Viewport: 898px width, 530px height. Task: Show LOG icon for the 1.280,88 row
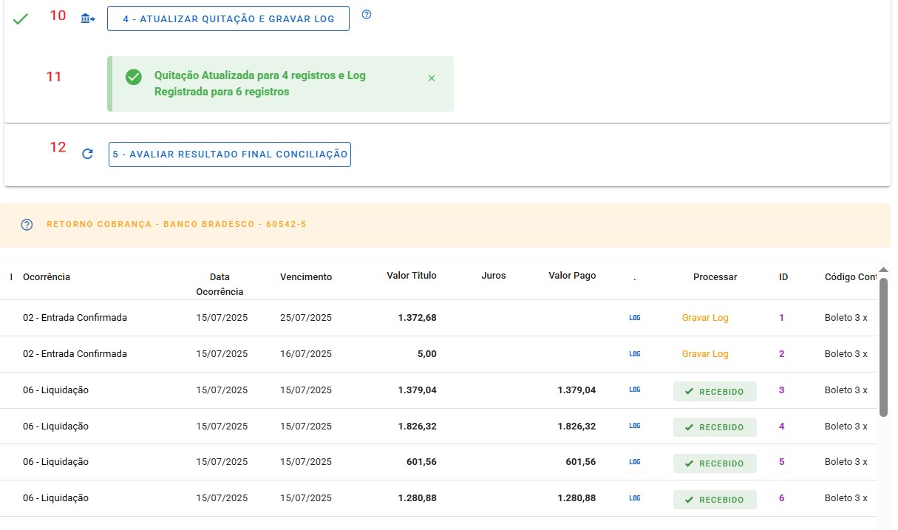click(x=635, y=498)
